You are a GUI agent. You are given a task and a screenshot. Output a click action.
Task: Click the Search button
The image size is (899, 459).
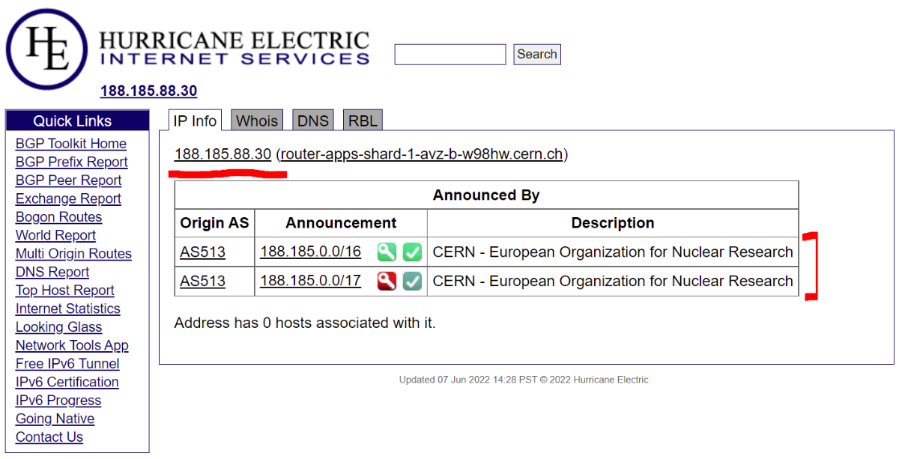(537, 55)
